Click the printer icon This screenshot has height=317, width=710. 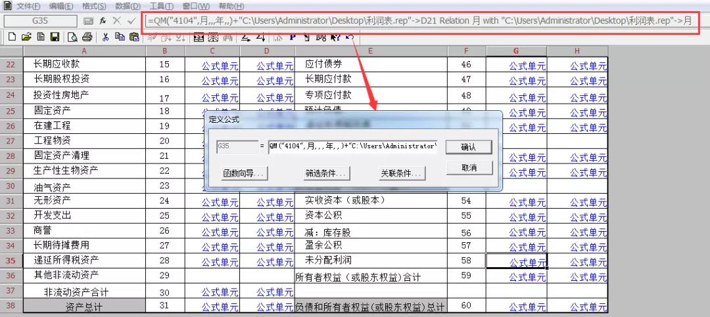[87, 37]
